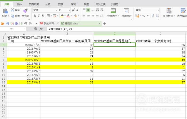Click export to PDF icon
Viewport: 187px width, 119px height.
click(12, 24)
